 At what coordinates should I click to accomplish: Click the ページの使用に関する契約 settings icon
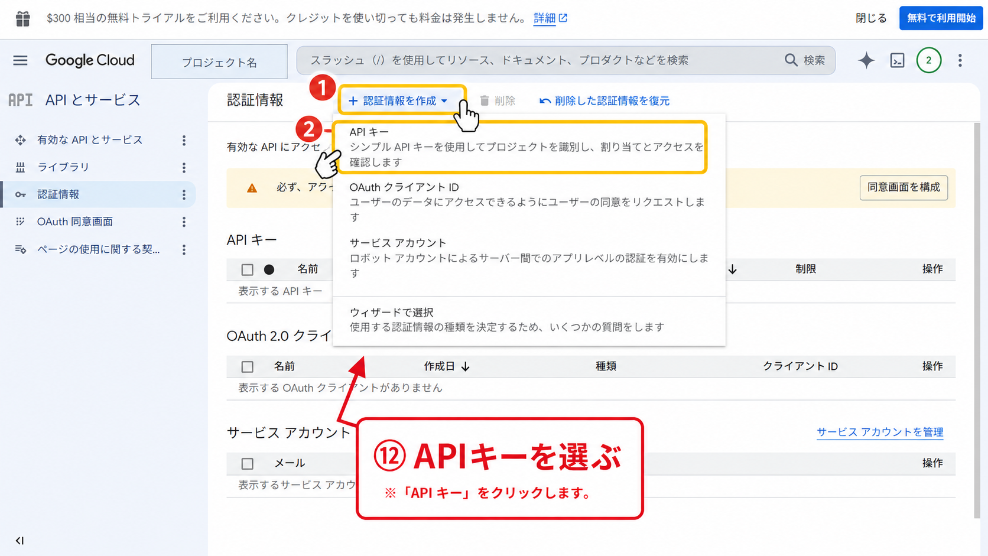[x=21, y=249]
